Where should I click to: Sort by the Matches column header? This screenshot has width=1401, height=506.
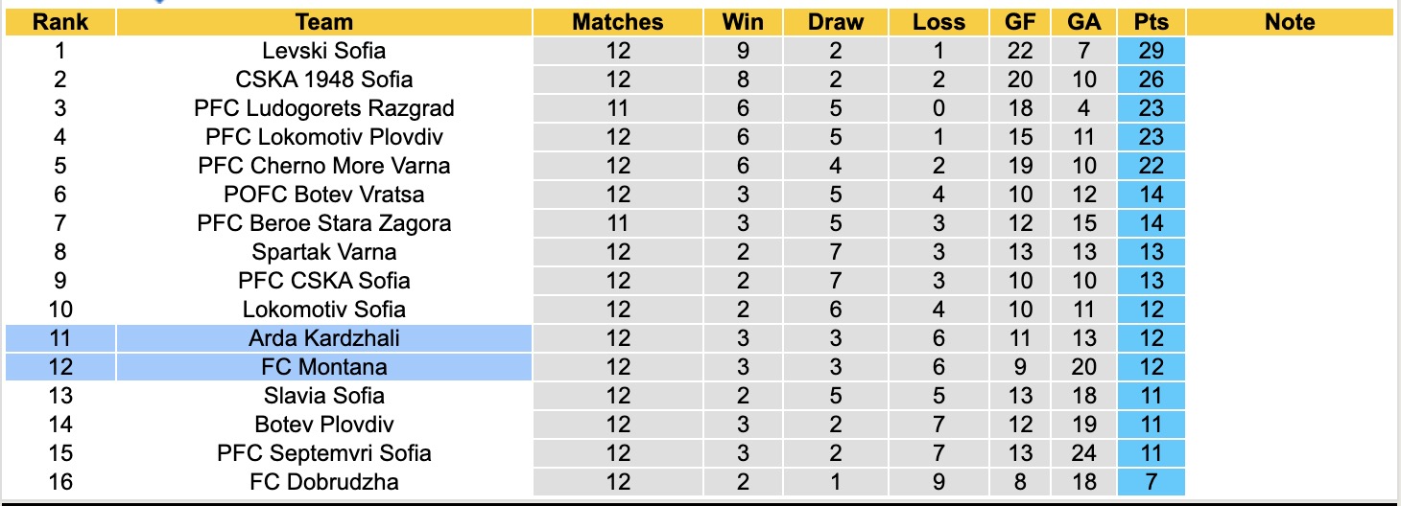click(618, 22)
